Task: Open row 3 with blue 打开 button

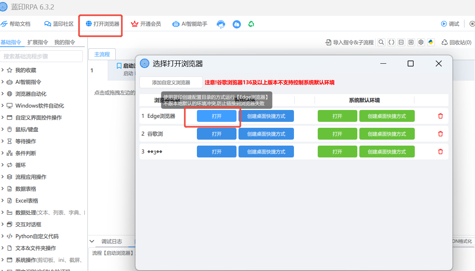Action: (217, 152)
